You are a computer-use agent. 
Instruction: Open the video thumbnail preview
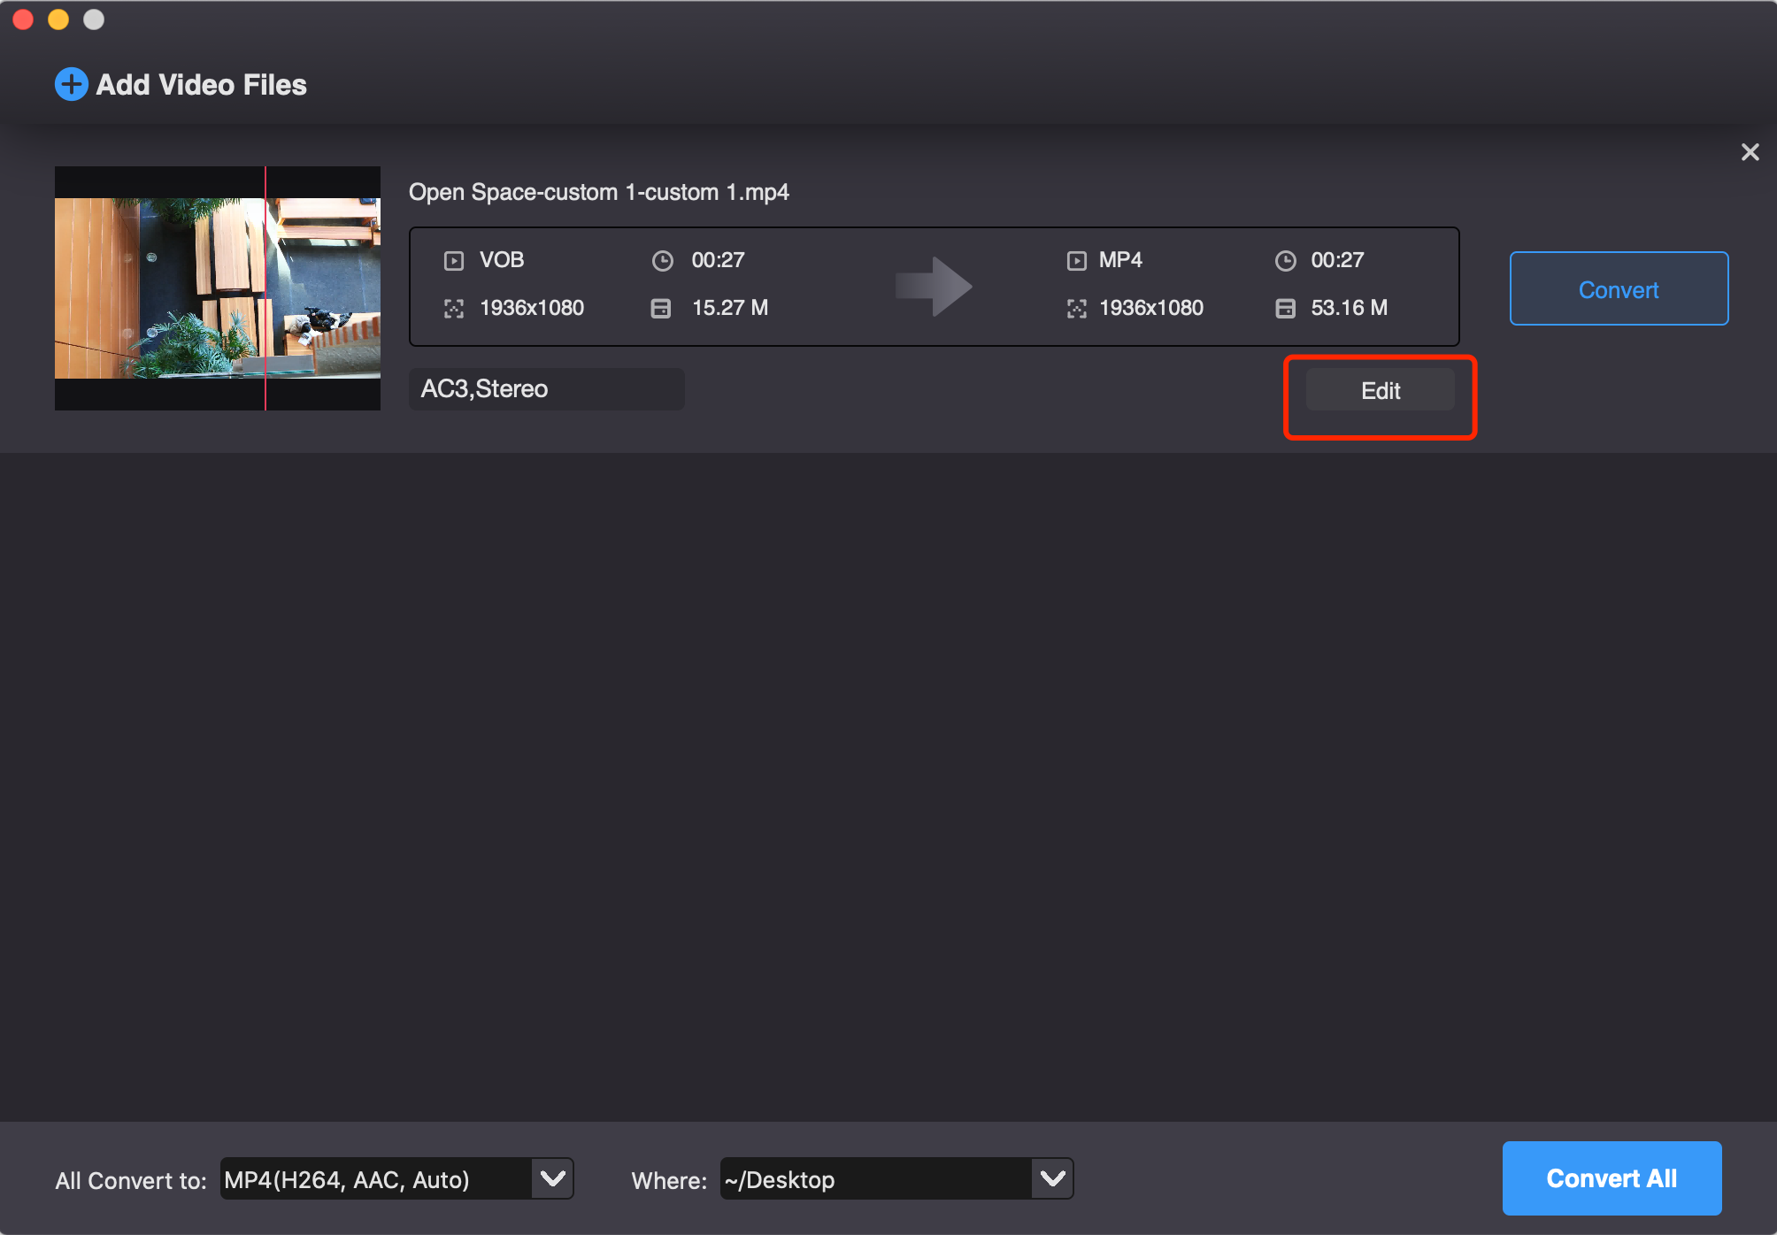coord(218,288)
